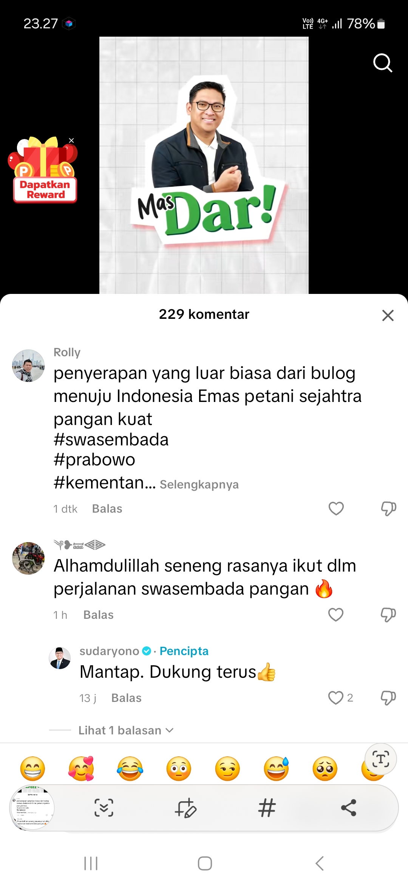Viewport: 408px width, 884px height.
Task: Expand Rolly's comment via Selengkapnya
Action: point(199,484)
